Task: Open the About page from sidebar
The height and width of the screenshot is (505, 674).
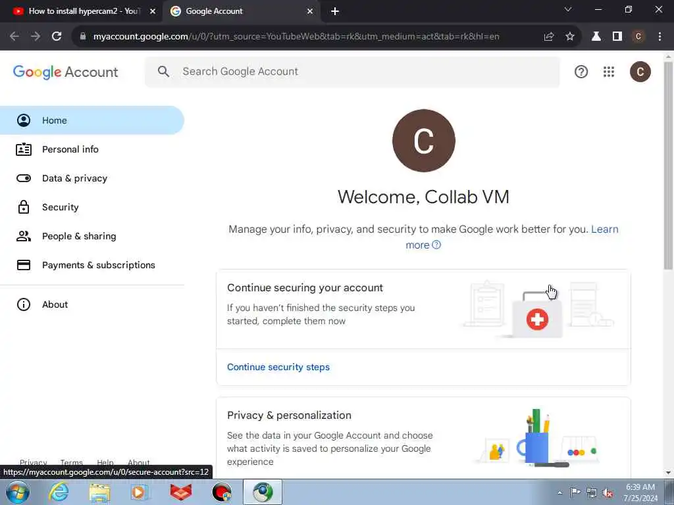Action: [92, 304]
